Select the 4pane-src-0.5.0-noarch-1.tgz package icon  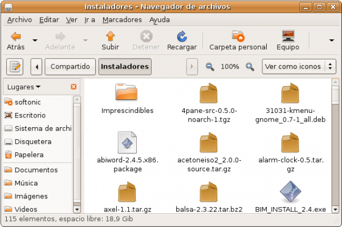(209, 93)
